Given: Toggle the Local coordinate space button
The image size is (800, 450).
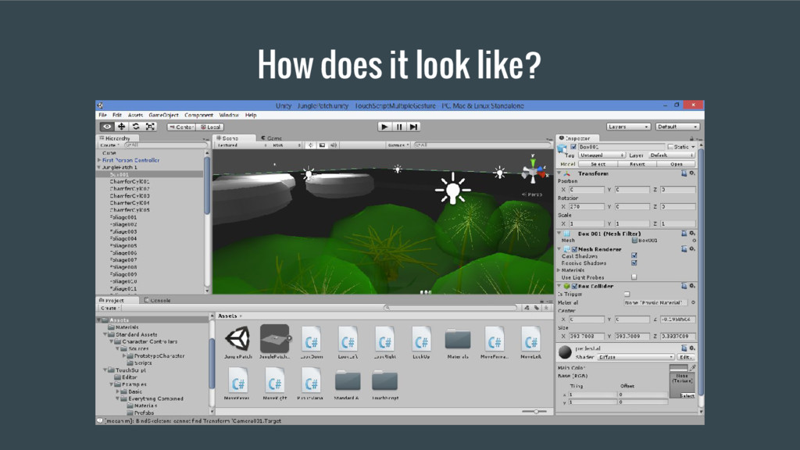Looking at the screenshot, I should click(210, 127).
